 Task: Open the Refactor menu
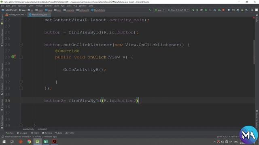tap(49, 6)
